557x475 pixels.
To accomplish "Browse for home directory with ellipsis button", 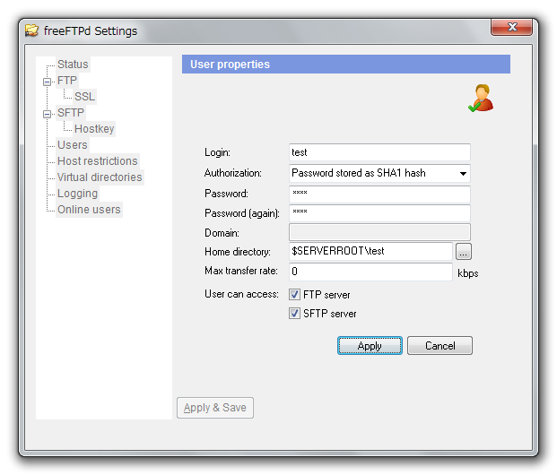I will (x=463, y=252).
